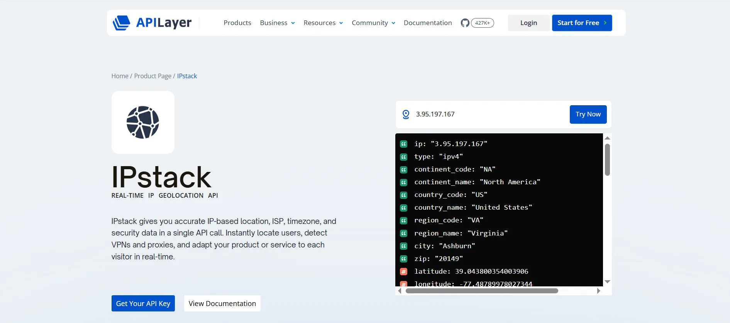This screenshot has width=730, height=323.
Task: Click the string icon beside zip row
Action: click(x=404, y=259)
